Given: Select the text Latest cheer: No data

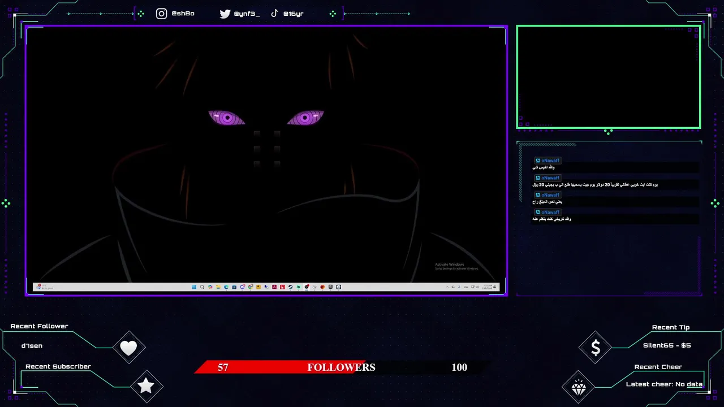Looking at the screenshot, I should tap(664, 384).
